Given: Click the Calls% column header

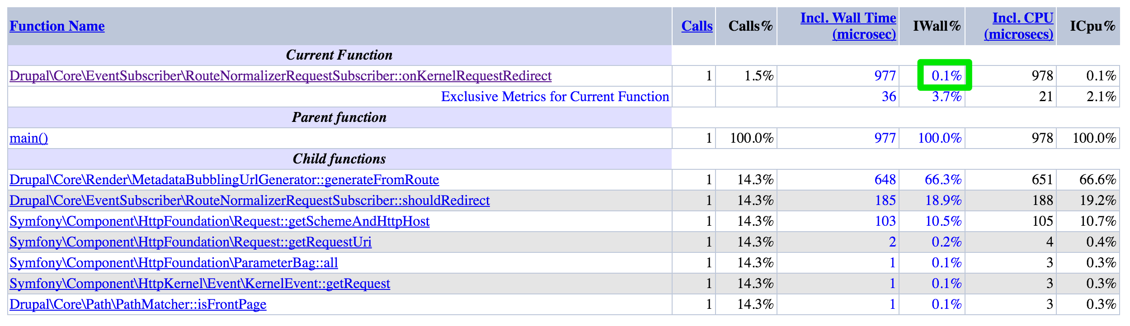Looking at the screenshot, I should pyautogui.click(x=751, y=26).
